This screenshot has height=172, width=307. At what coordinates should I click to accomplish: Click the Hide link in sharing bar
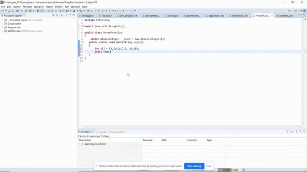click(x=209, y=166)
